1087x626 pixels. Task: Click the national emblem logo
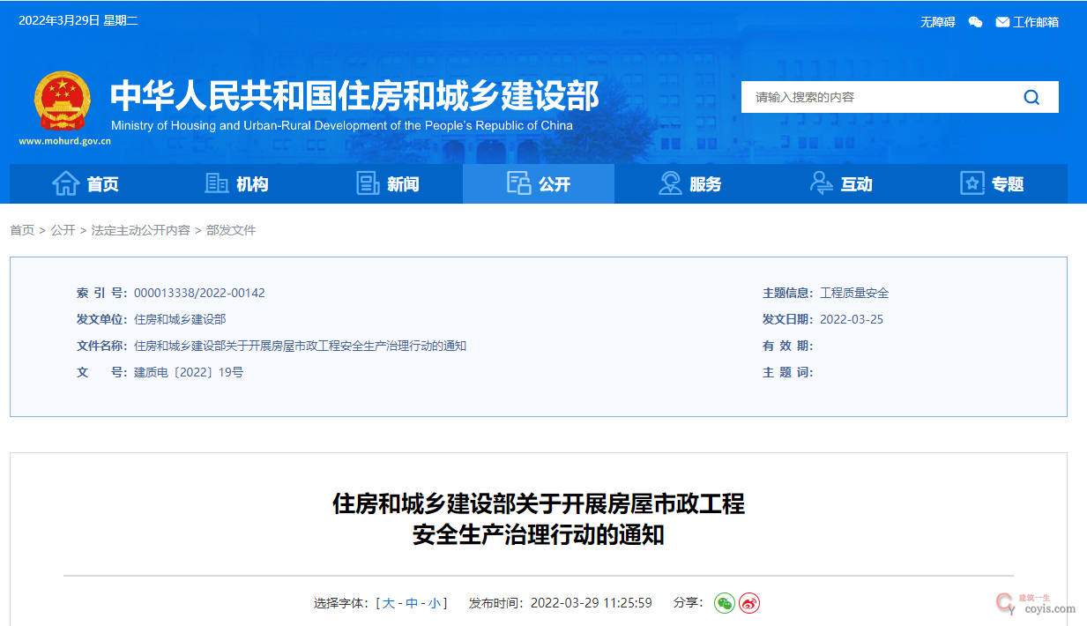point(62,101)
